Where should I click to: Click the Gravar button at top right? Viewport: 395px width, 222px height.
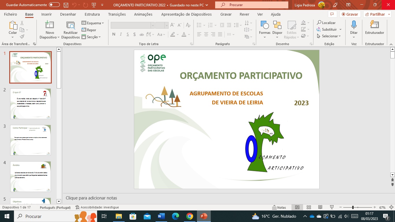click(x=350, y=14)
